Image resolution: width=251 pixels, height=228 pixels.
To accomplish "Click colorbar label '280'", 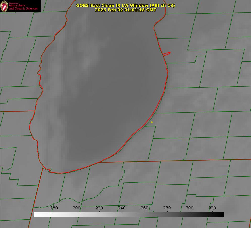I will point(167,208).
